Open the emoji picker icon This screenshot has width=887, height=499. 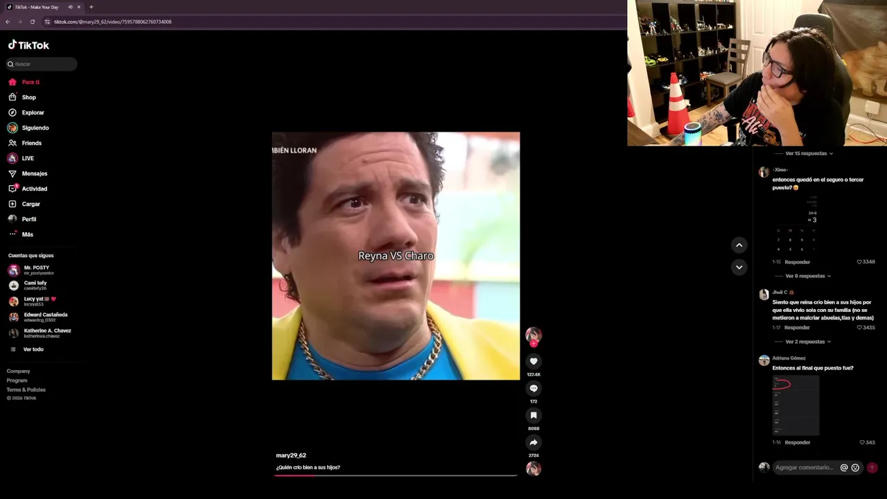[855, 468]
